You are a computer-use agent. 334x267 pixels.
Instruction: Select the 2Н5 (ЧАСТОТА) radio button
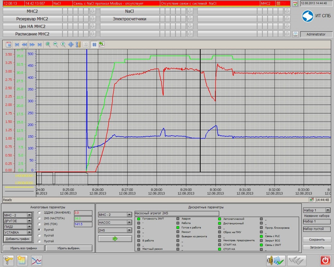pyautogui.click(x=39, y=218)
